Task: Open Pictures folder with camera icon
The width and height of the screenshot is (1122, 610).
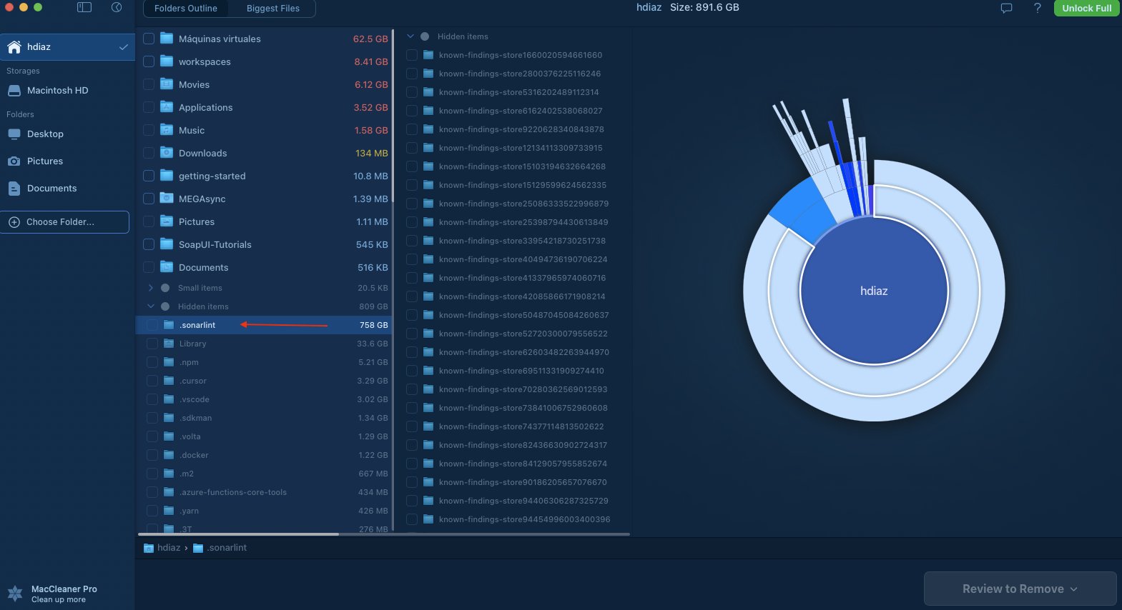Action: 44,161
